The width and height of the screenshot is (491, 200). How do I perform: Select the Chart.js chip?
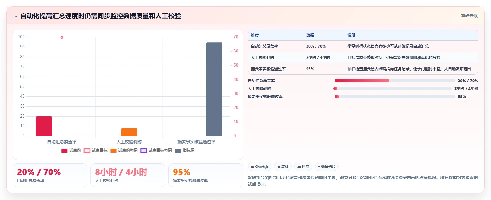point(260,167)
